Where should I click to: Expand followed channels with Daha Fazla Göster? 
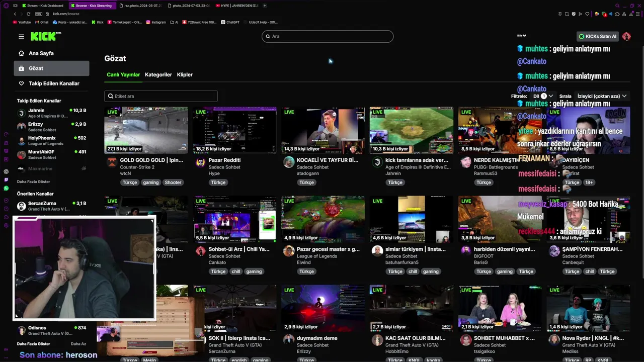(33, 182)
